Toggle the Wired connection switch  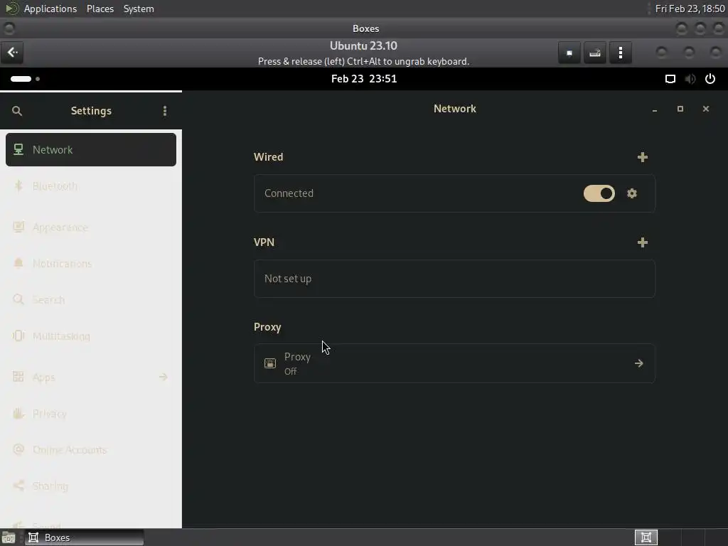pos(599,193)
